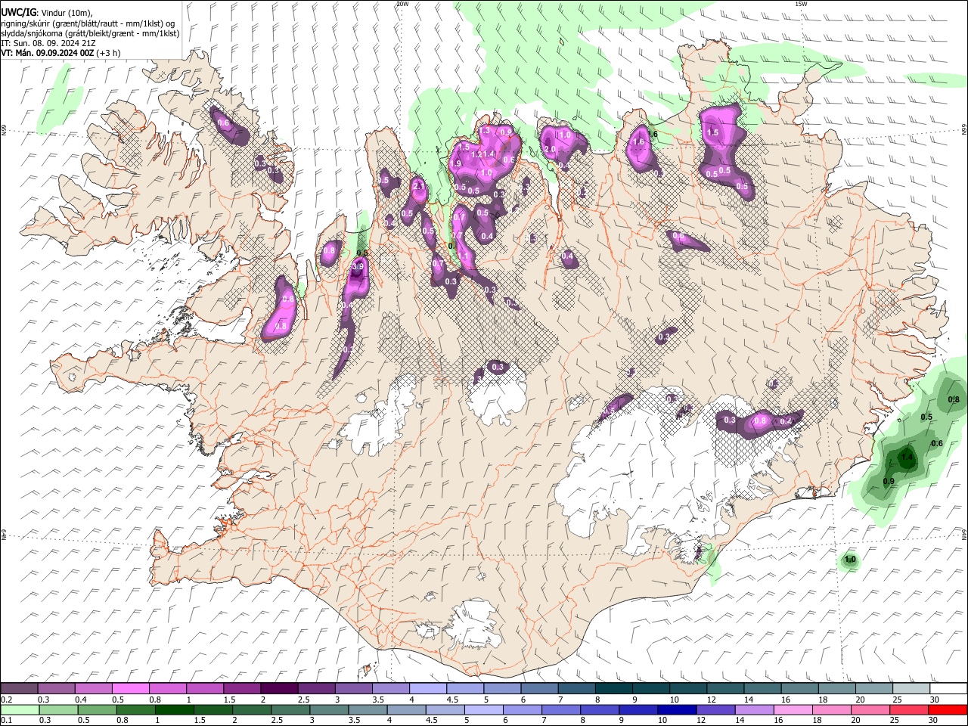Click the 1.0 value in the small isolated green rain spot
The image size is (968, 726).
pyautogui.click(x=850, y=560)
